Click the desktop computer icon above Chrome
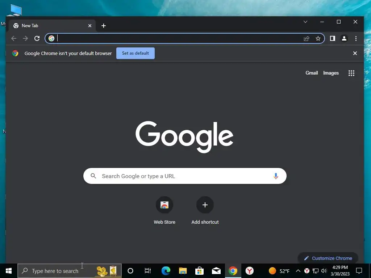Screen dimensions: 371x278 click(14, 10)
